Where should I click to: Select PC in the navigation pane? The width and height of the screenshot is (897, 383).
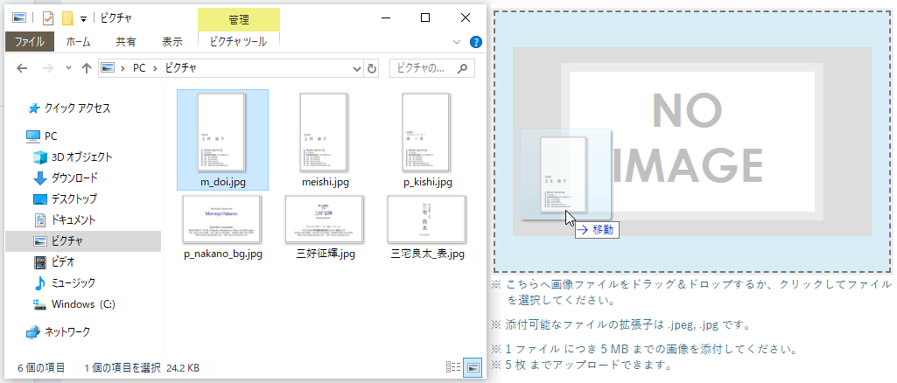[42, 136]
